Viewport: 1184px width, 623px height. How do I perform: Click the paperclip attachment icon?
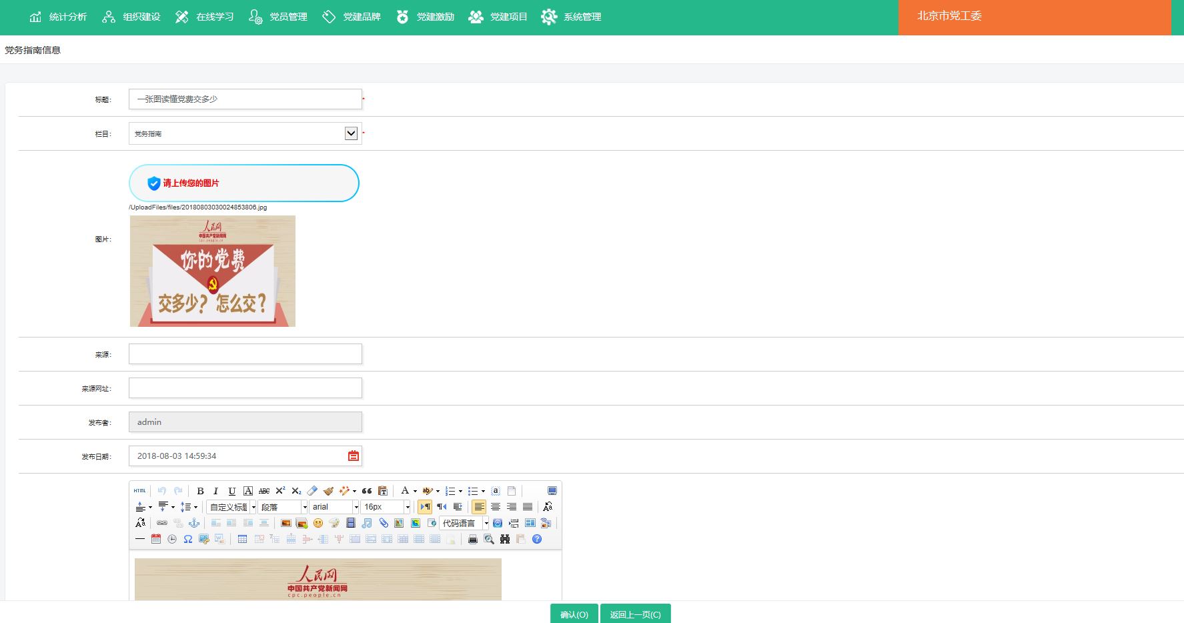pos(384,523)
